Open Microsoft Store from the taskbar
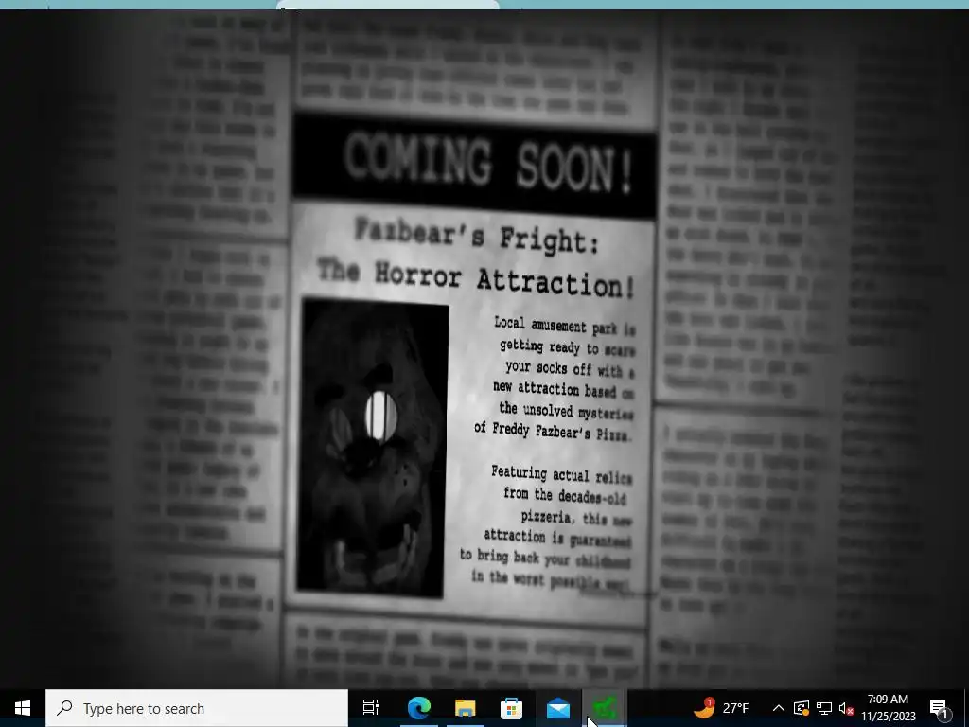 coord(511,708)
